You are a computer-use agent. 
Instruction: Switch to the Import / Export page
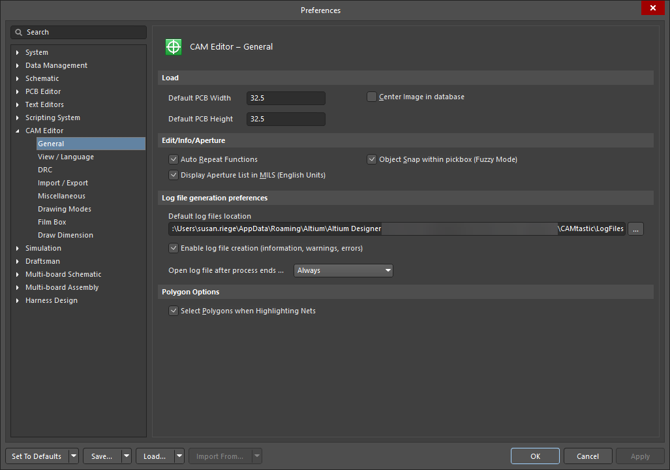[64, 183]
